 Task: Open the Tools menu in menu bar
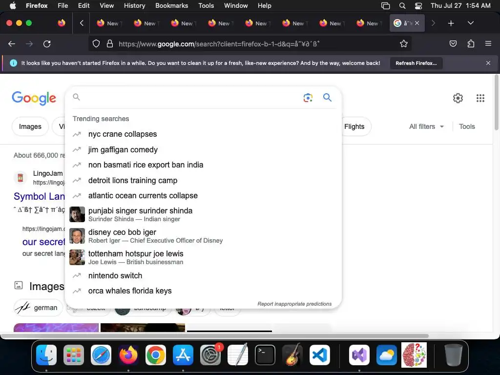click(206, 6)
